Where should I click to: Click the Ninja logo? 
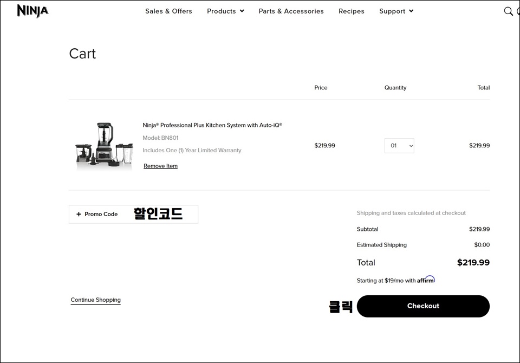tap(33, 11)
